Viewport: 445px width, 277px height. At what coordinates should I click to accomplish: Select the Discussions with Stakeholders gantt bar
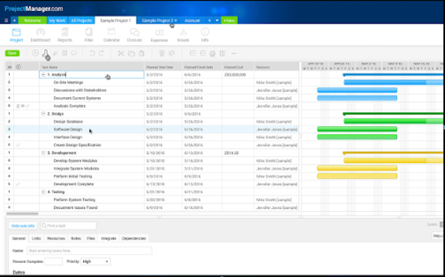357,90
